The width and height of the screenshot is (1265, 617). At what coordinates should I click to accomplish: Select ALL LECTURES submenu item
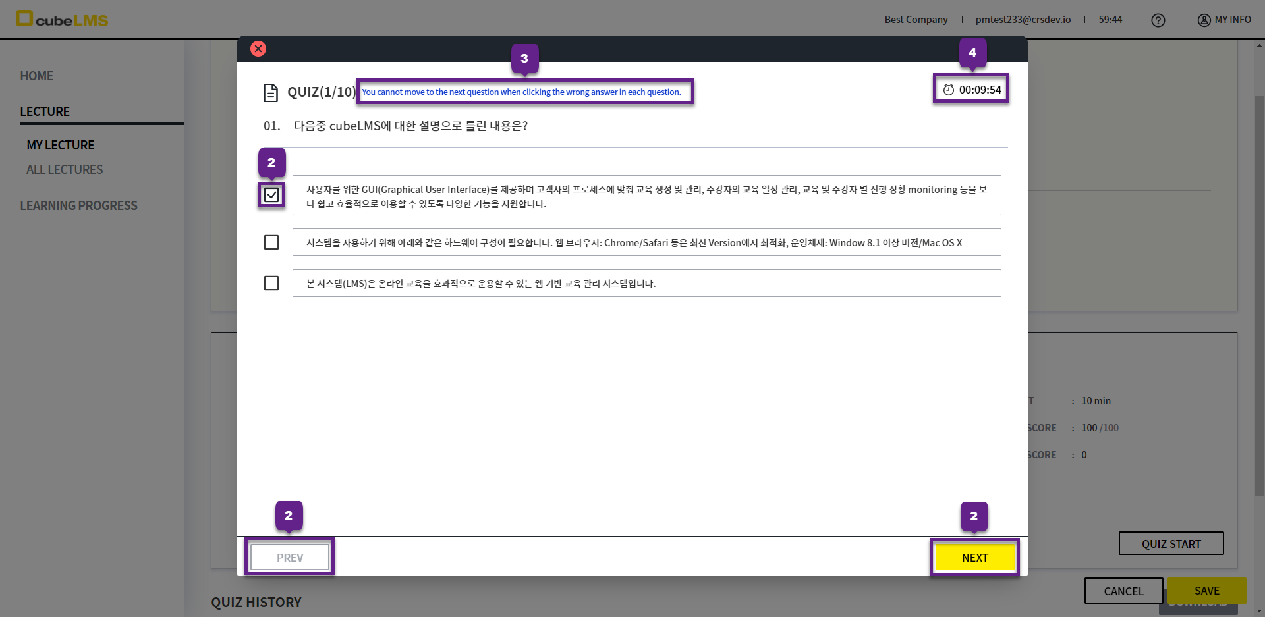coord(65,169)
